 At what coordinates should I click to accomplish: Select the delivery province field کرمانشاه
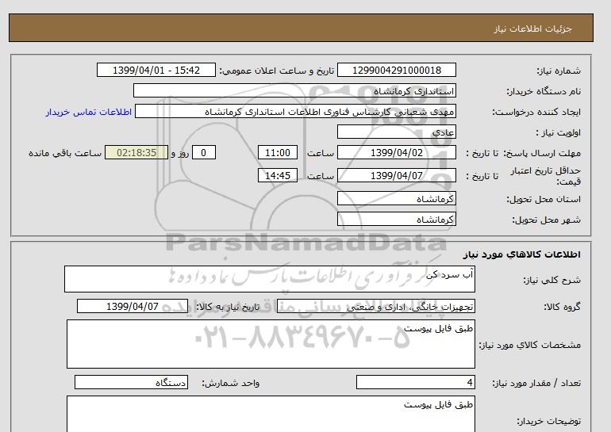(x=396, y=198)
